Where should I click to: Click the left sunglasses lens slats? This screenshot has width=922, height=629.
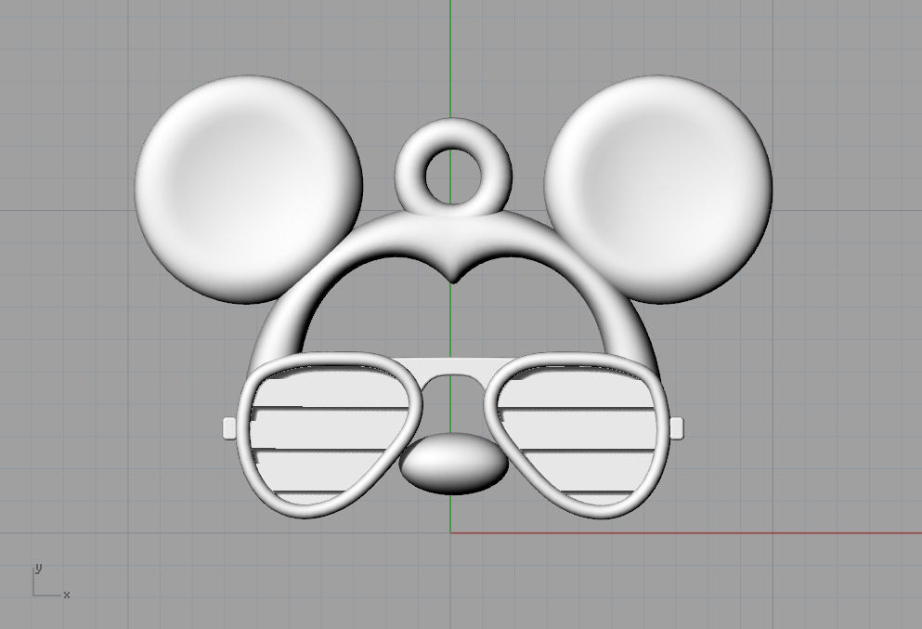tap(330, 437)
